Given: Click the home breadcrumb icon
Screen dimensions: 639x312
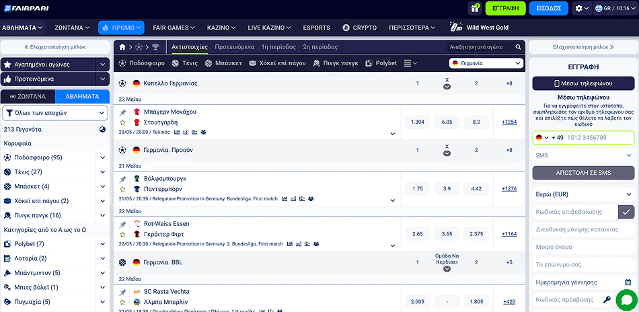Looking at the screenshot, I should click(122, 47).
